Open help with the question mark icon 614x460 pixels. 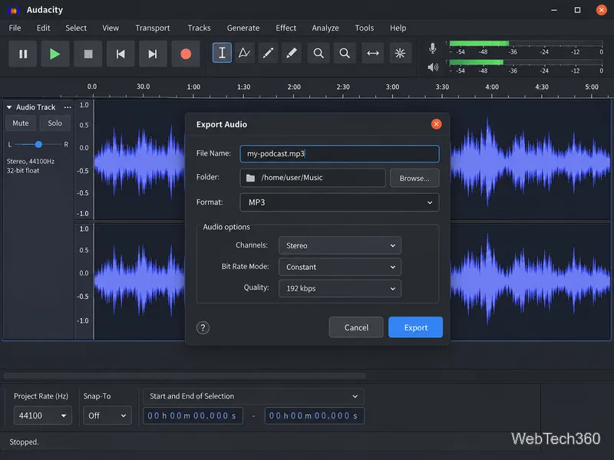tap(203, 328)
